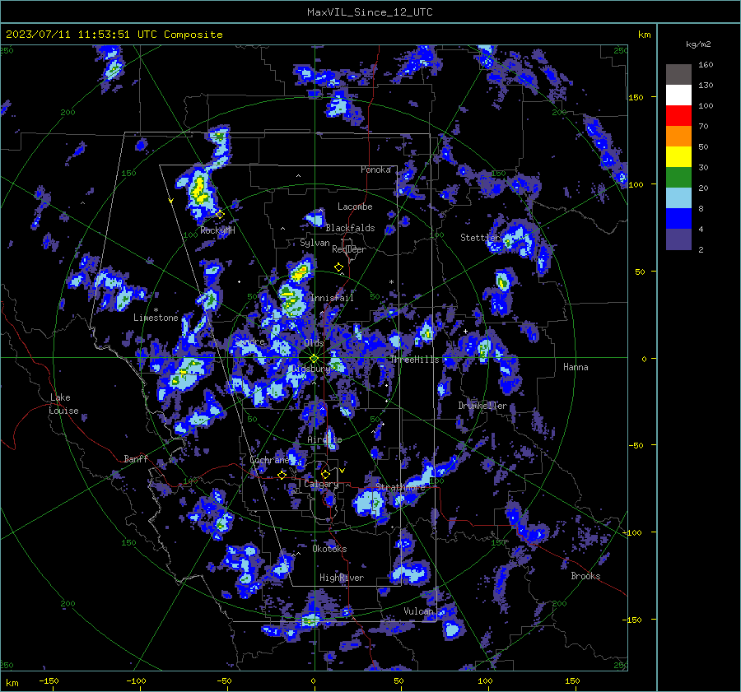Click the Airdrie town label

(x=324, y=439)
